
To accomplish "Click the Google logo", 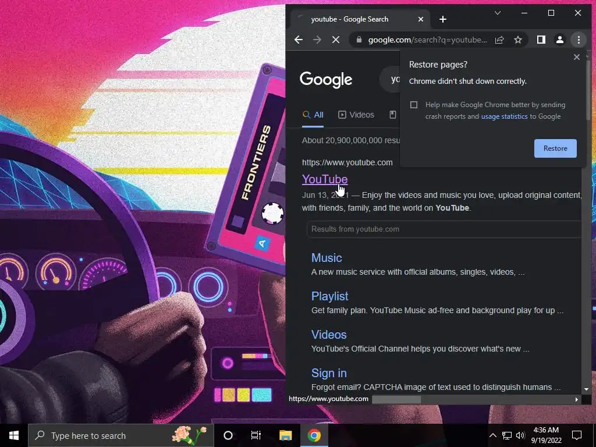I will [326, 80].
